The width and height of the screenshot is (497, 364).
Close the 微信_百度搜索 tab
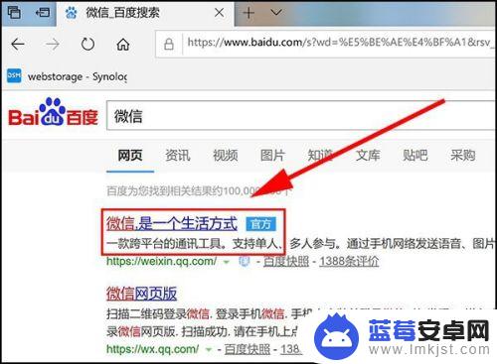[x=219, y=13]
